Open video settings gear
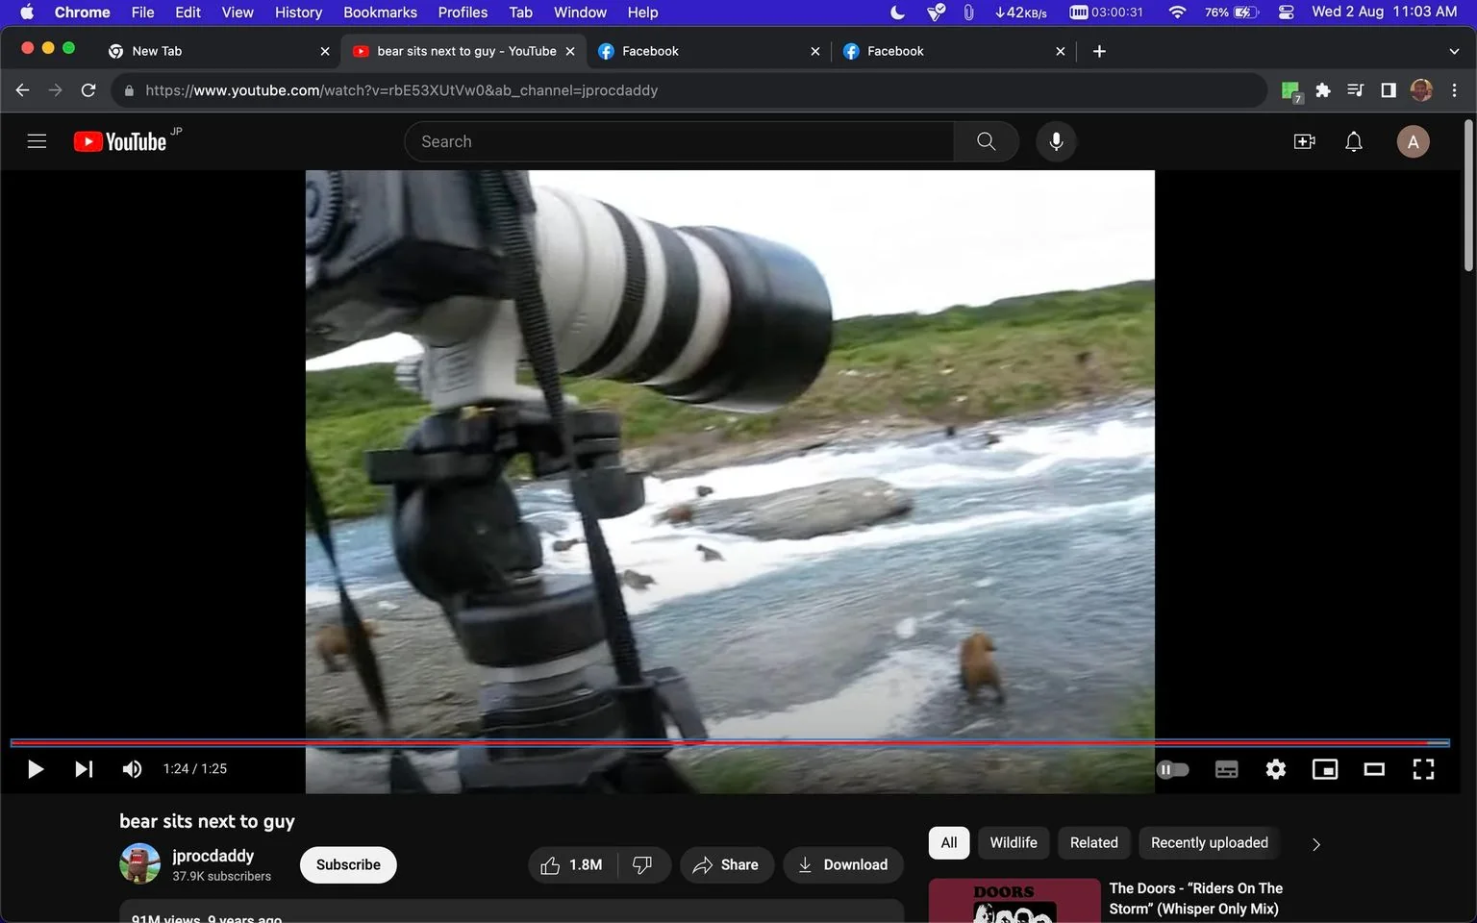Image resolution: width=1477 pixels, height=923 pixels. tap(1275, 769)
